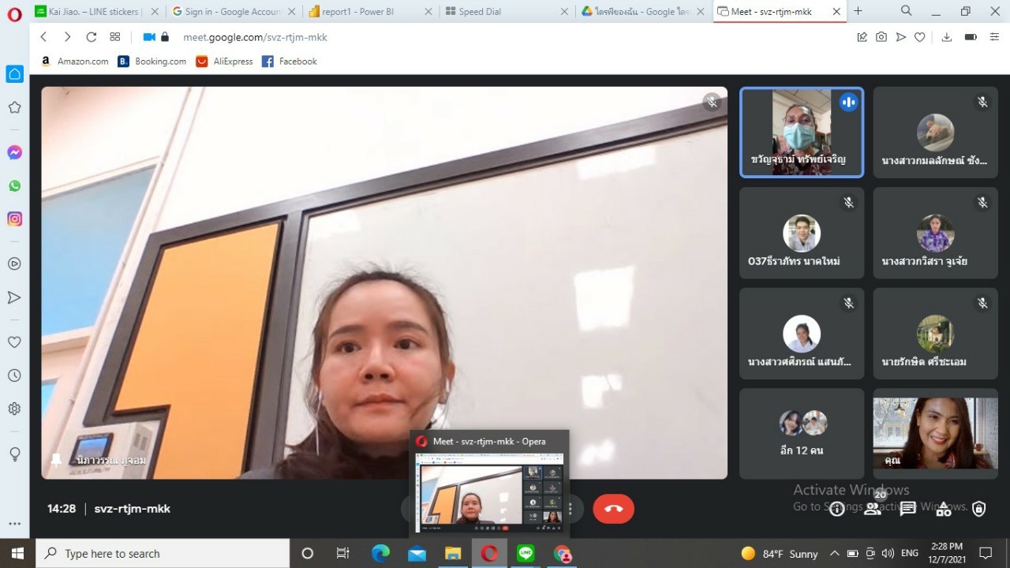
Task: Take a snapshot with the camera icon
Action: (881, 37)
